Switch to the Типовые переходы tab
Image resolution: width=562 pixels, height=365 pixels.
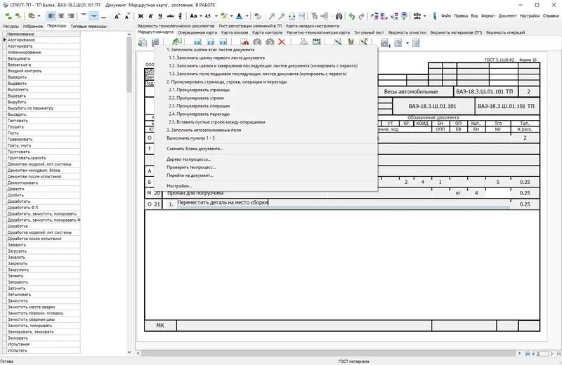[89, 26]
